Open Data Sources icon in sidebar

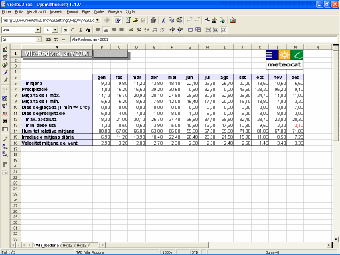(x=5, y=129)
